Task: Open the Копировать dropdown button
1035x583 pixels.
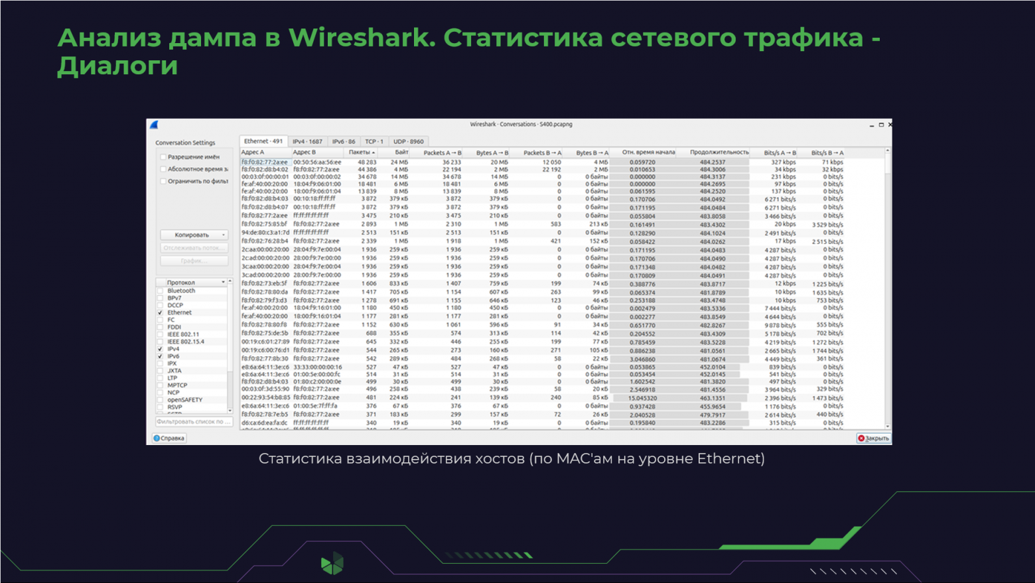Action: [194, 235]
